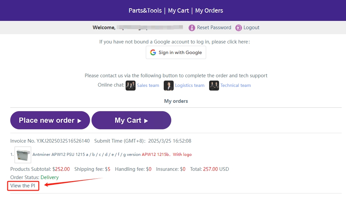Select My Orders in top navigation
Screen dimensions: 346x197
coord(209,11)
